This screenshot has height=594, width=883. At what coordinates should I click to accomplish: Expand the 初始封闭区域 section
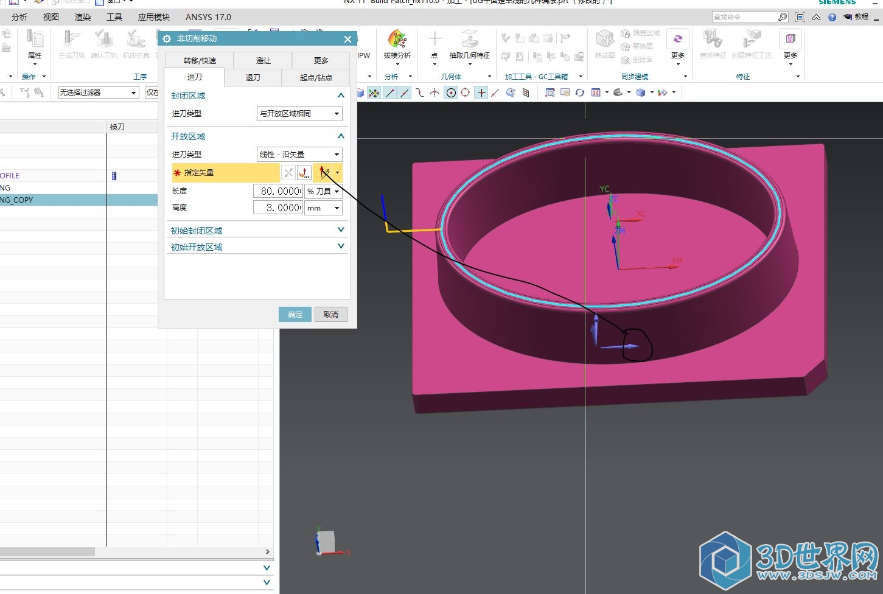coord(341,230)
